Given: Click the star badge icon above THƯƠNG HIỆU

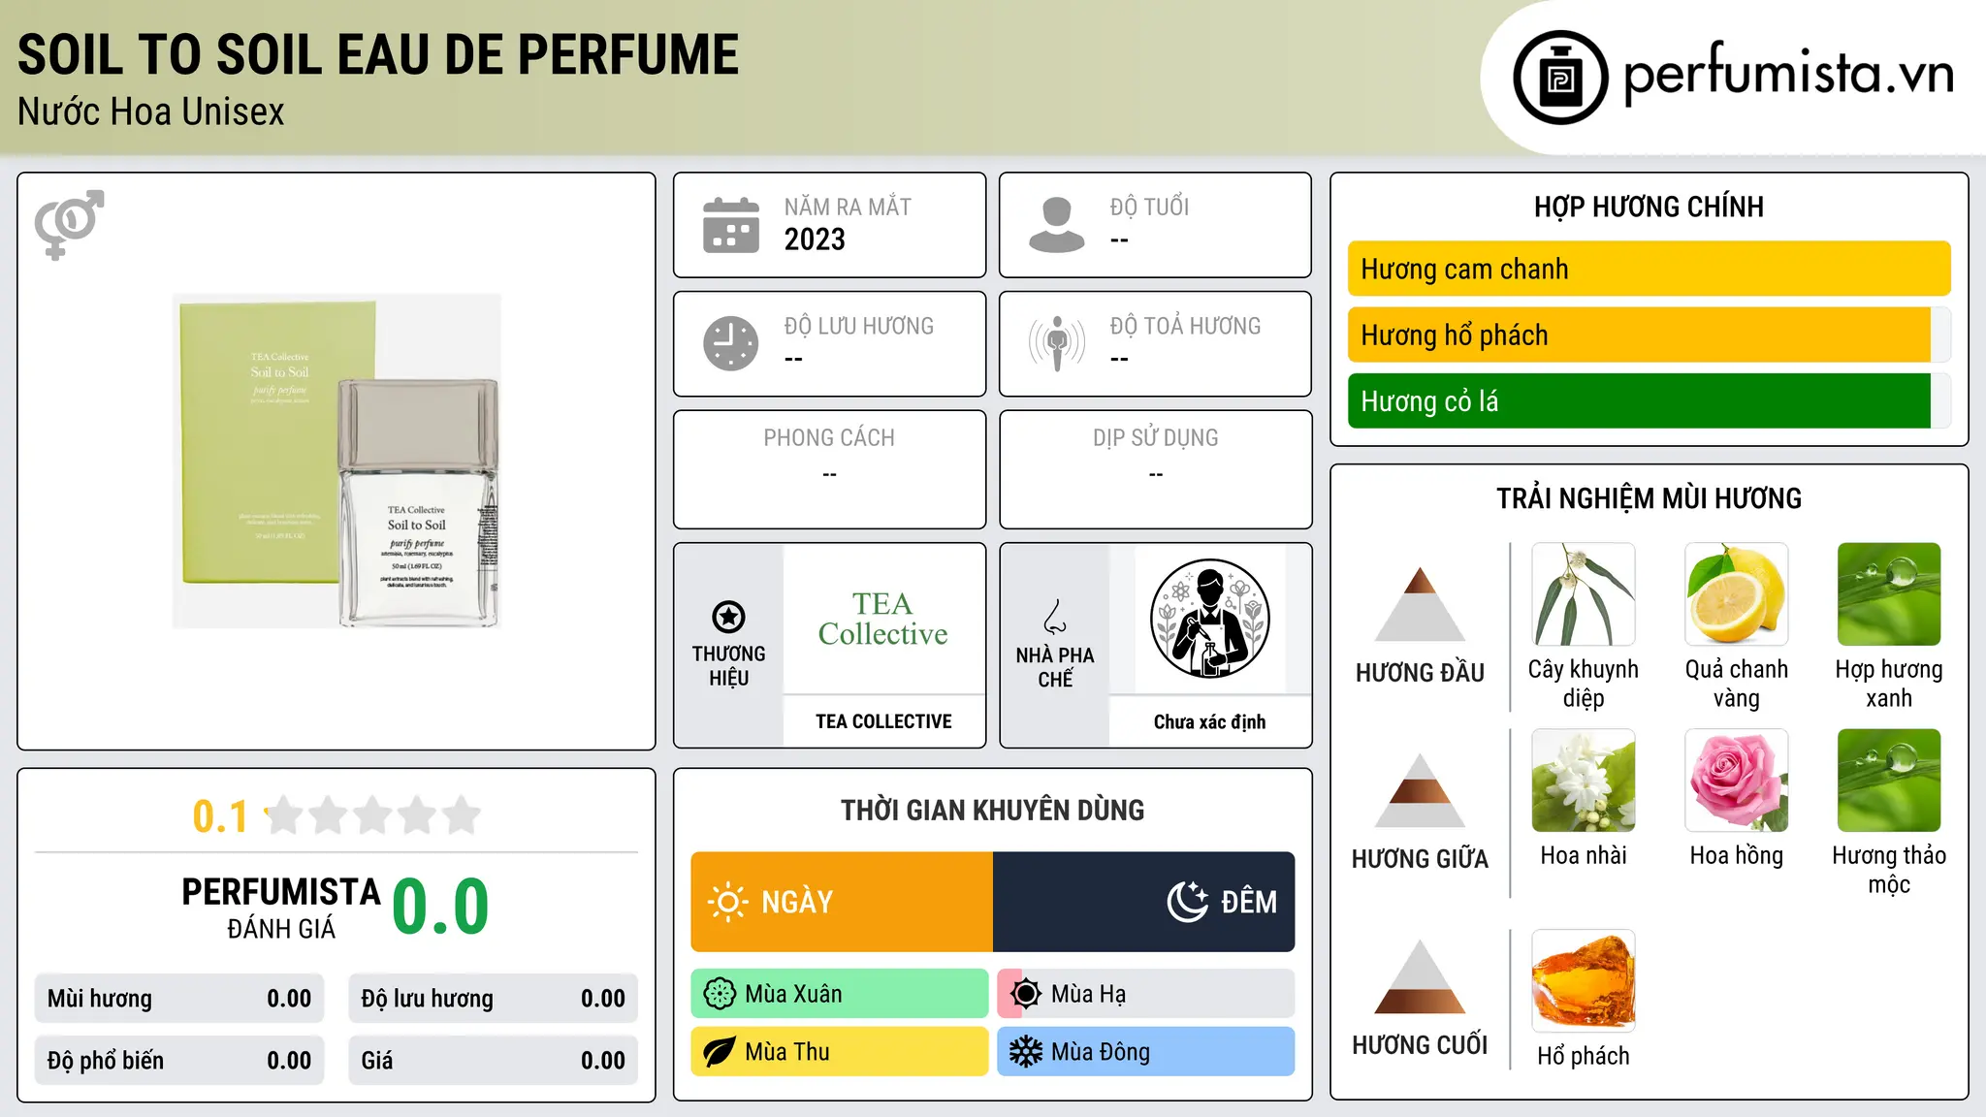Looking at the screenshot, I should (x=728, y=617).
